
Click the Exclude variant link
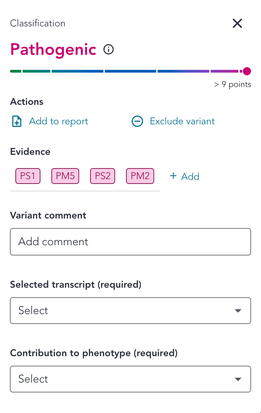182,121
